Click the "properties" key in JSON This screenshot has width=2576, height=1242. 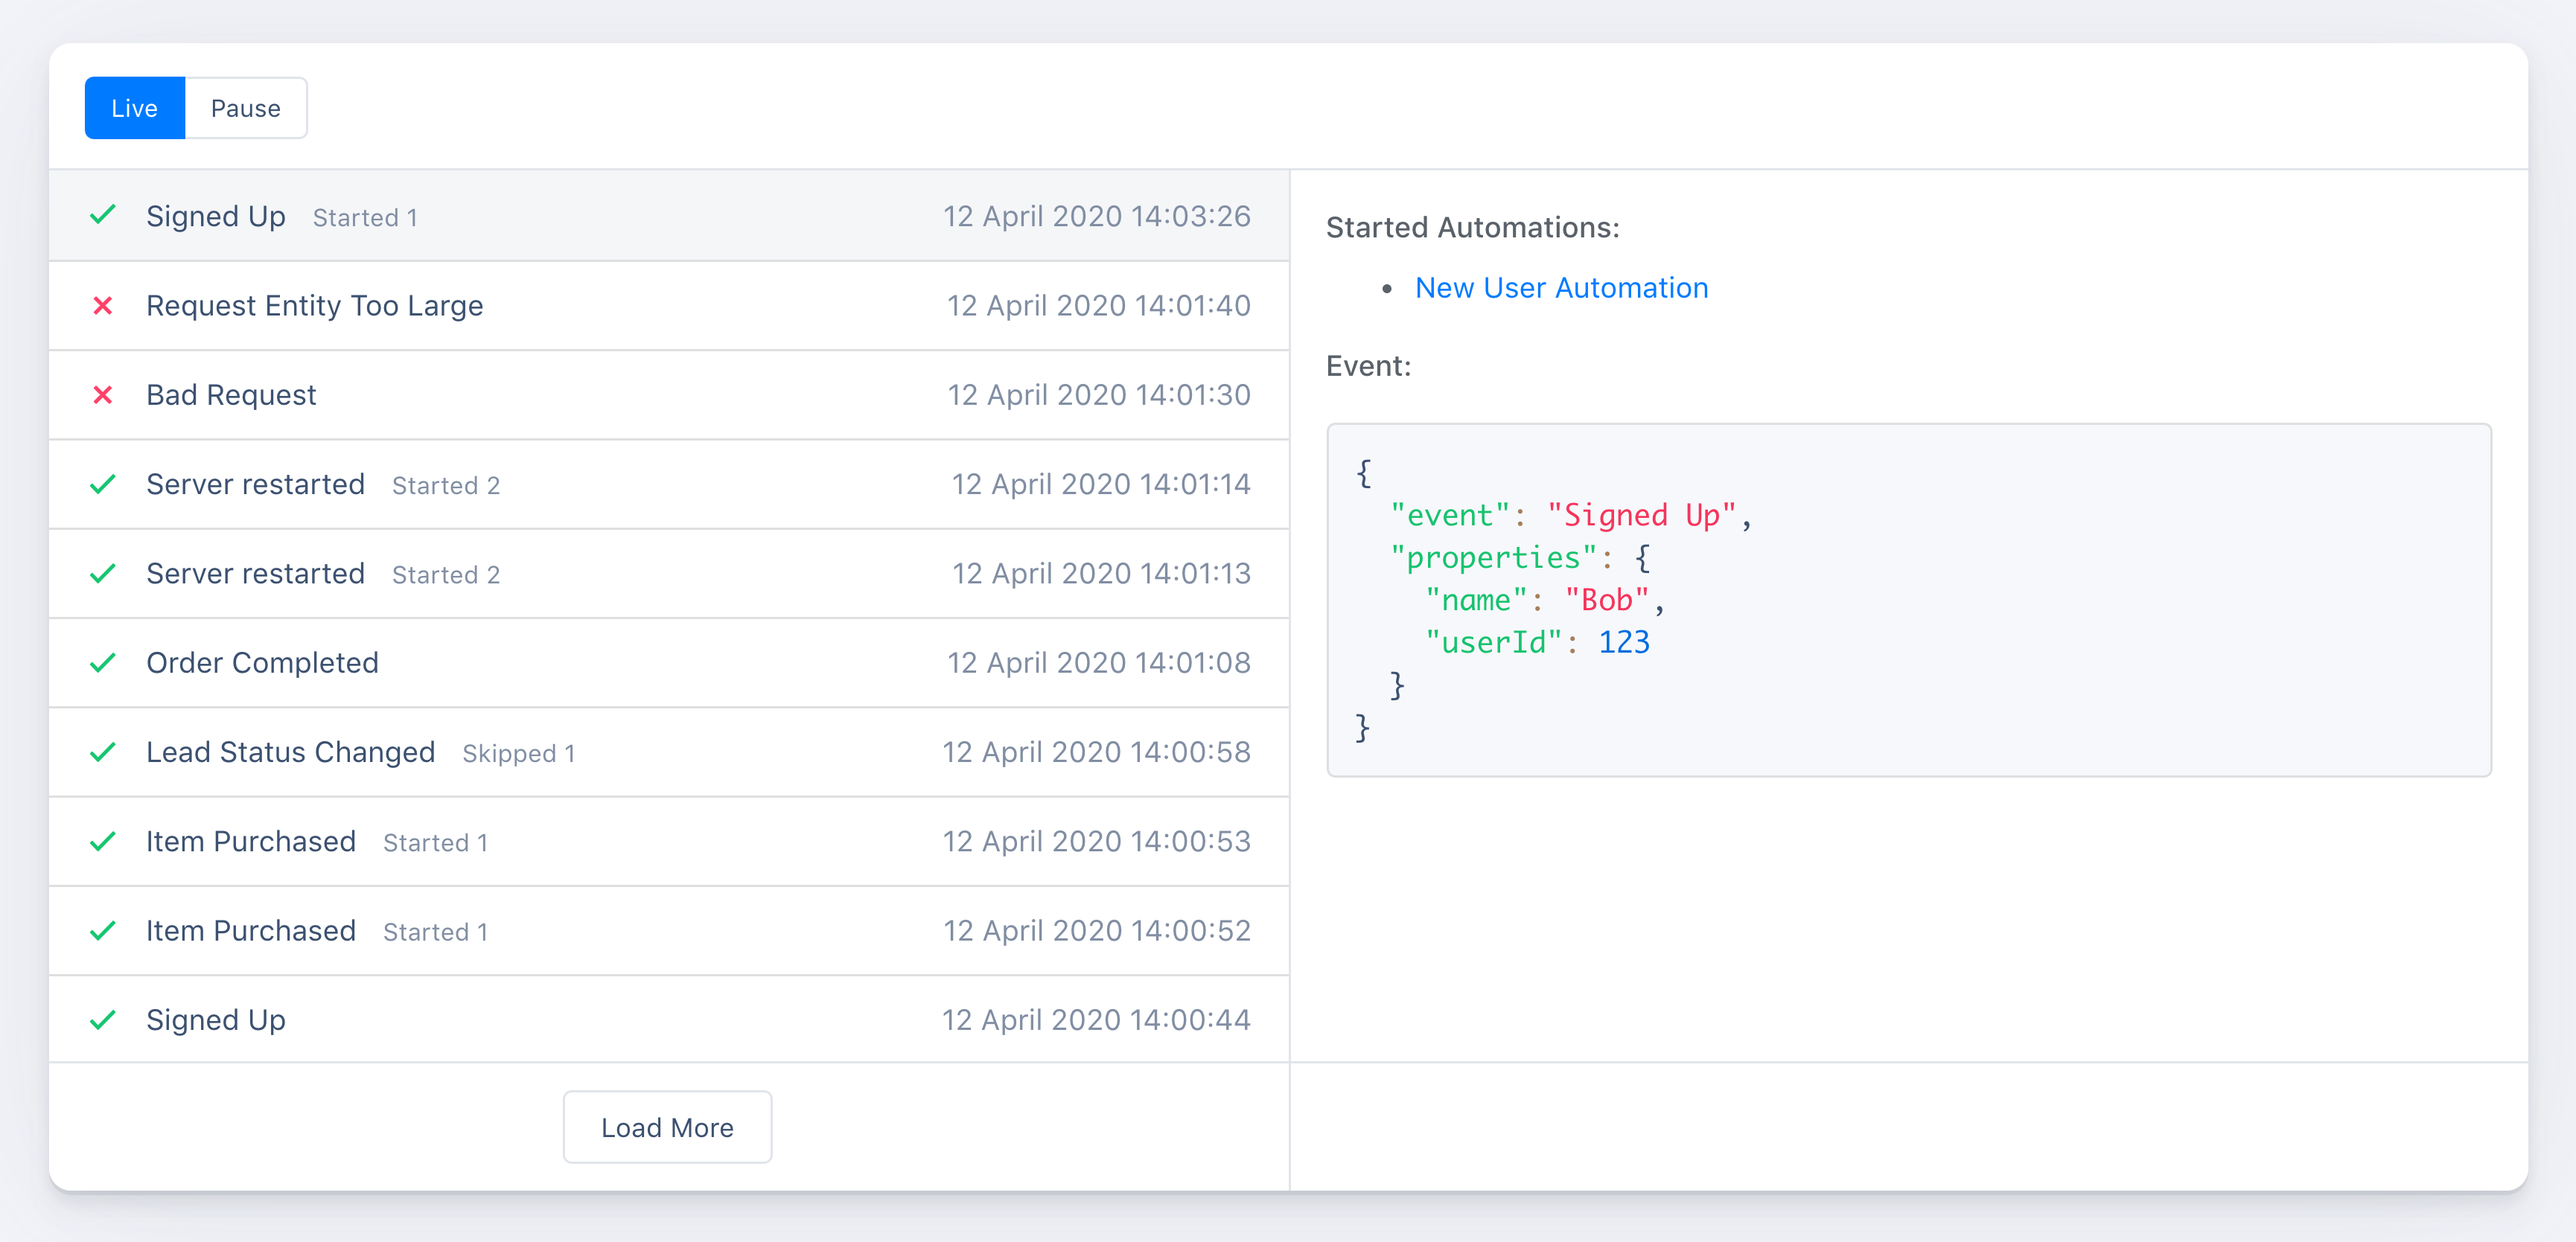[x=1493, y=557]
